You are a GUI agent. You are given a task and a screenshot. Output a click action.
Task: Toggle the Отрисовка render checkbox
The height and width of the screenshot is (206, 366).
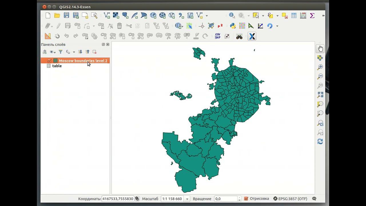pos(246,199)
